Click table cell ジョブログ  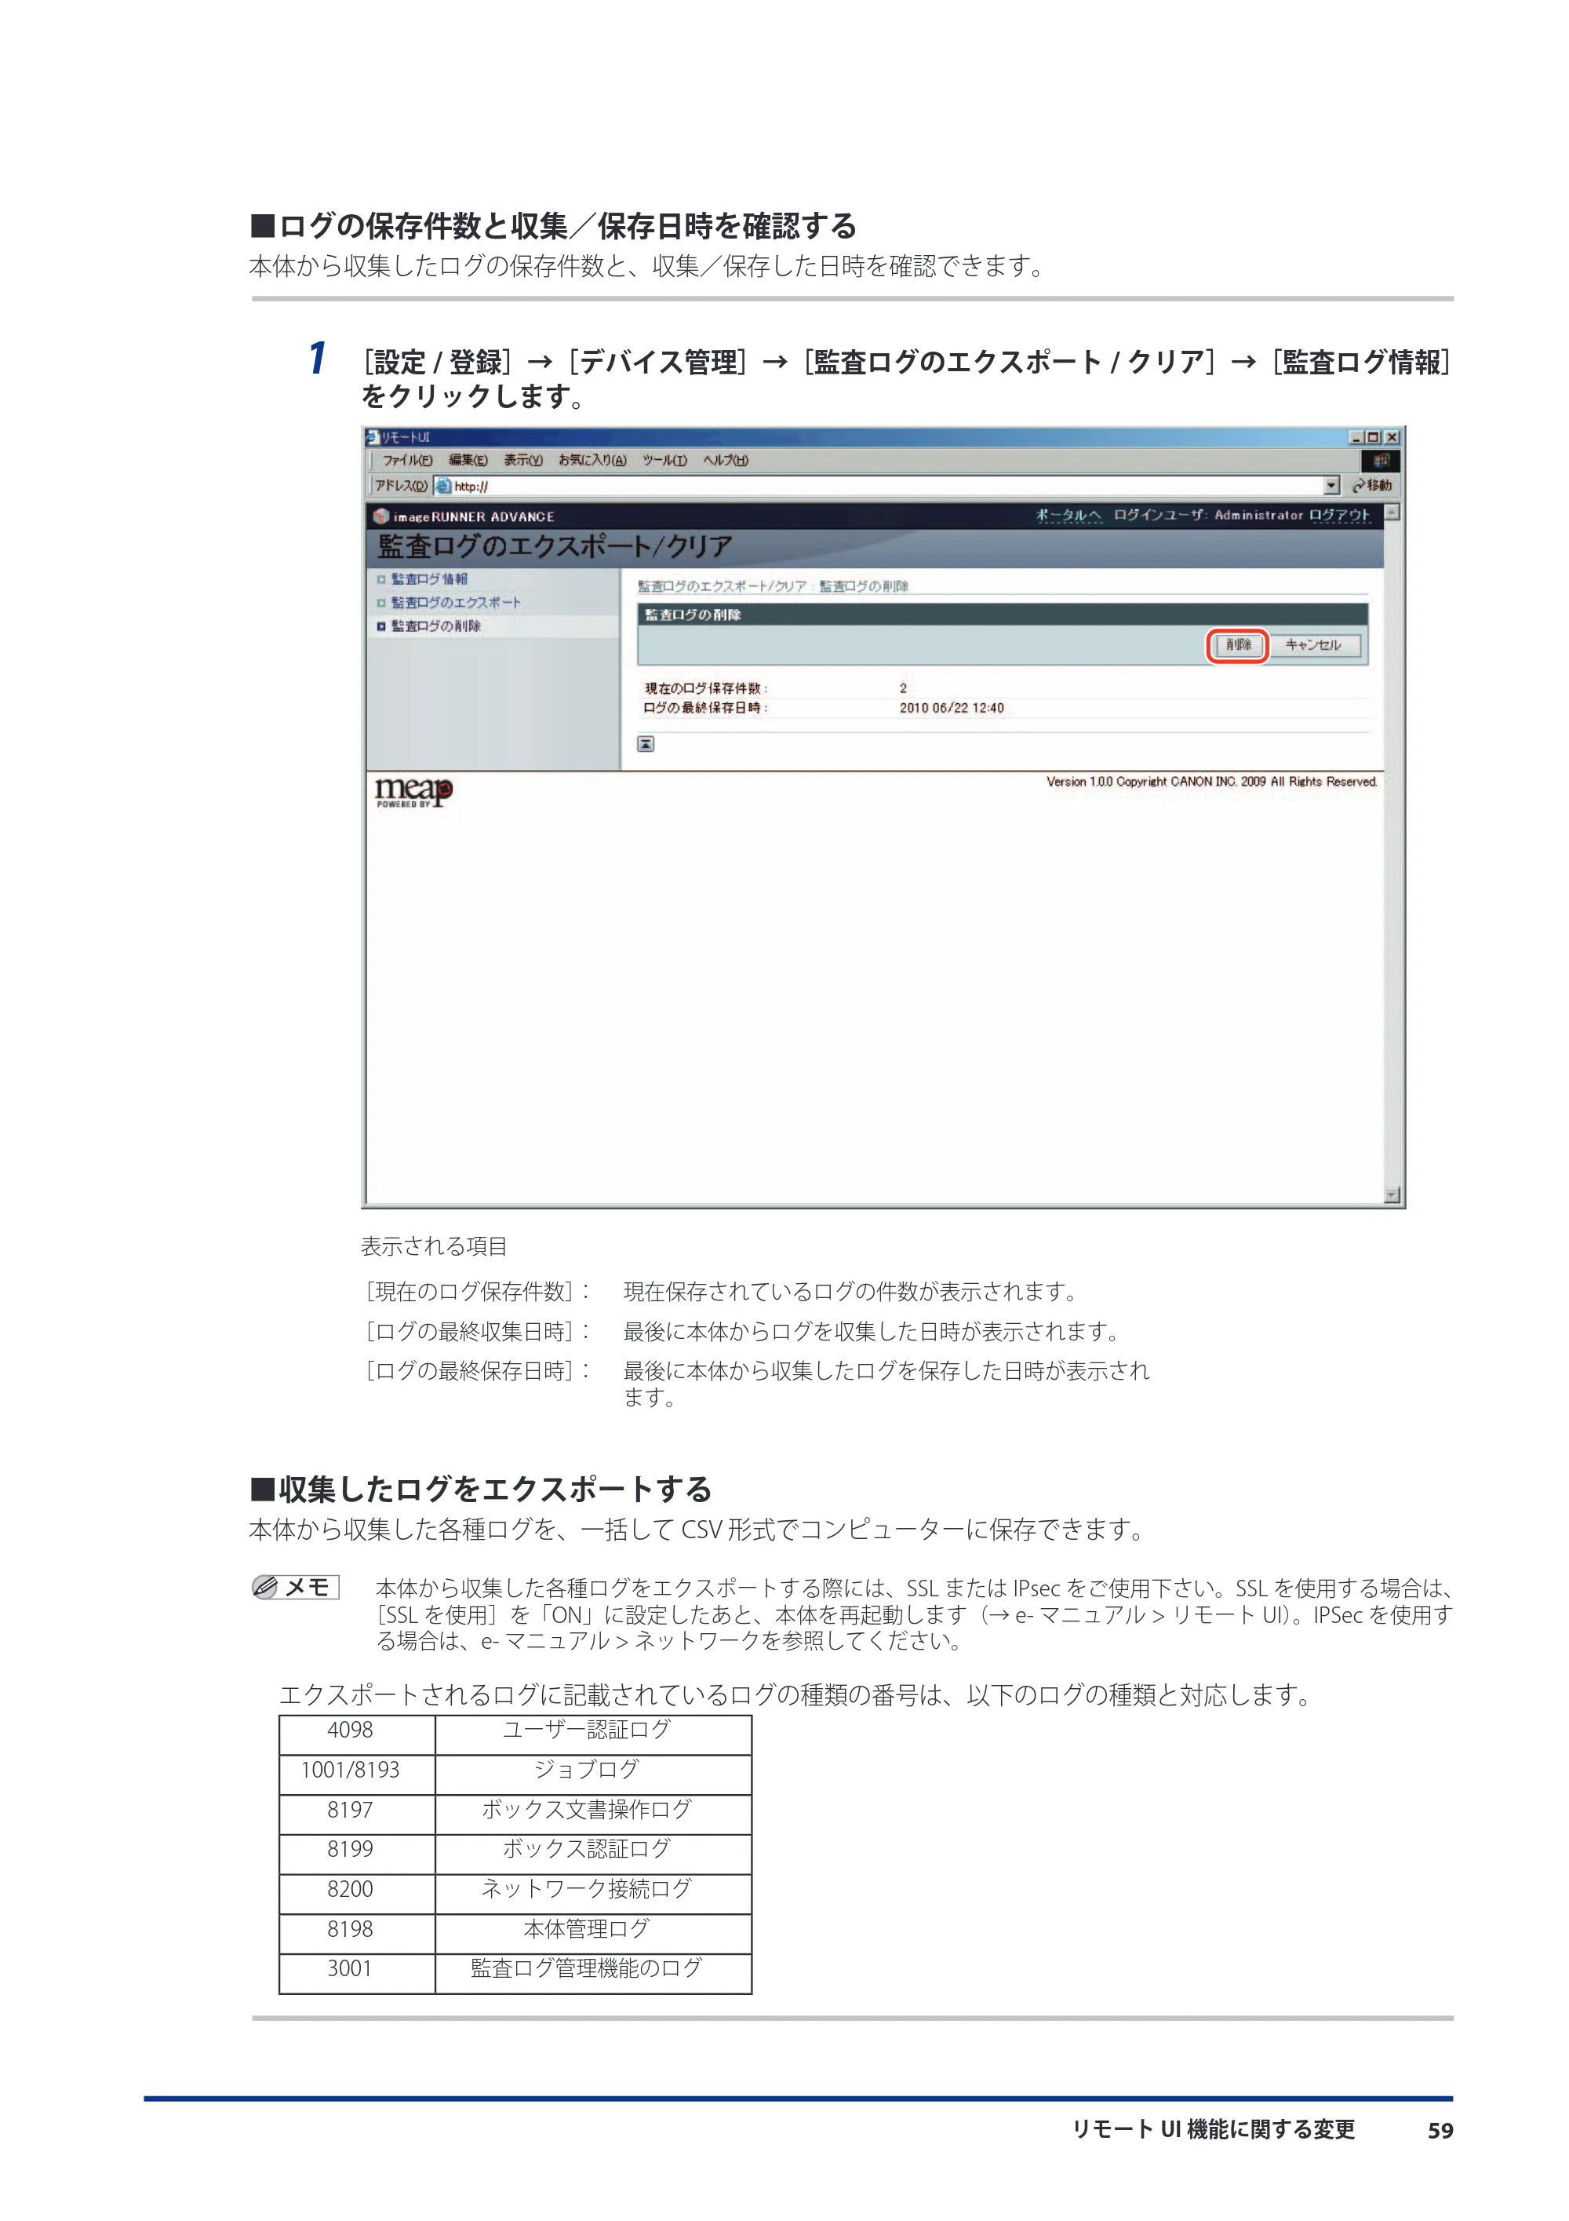[594, 1775]
